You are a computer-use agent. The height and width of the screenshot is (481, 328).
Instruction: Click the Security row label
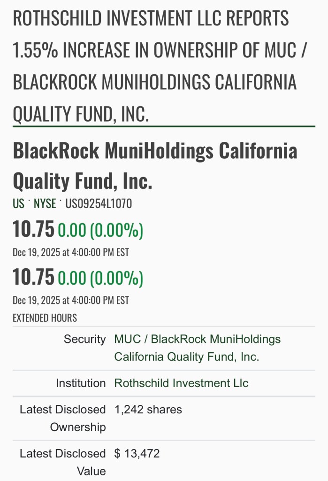[85, 339]
